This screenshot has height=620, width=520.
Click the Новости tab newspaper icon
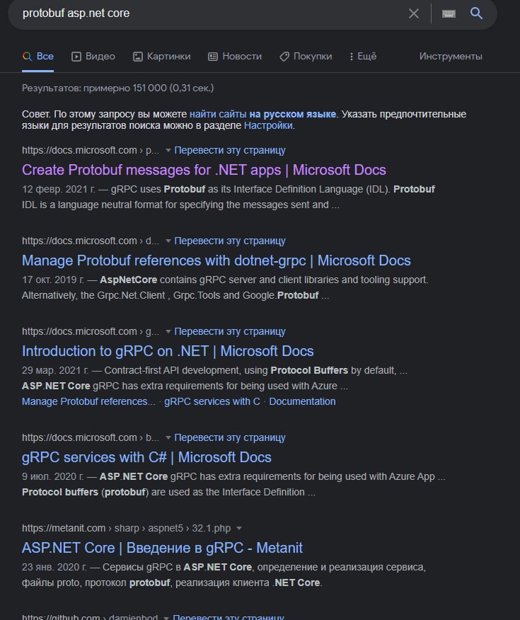click(212, 57)
